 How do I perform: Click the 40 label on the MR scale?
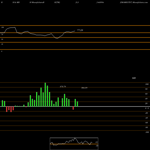coord(146,99)
